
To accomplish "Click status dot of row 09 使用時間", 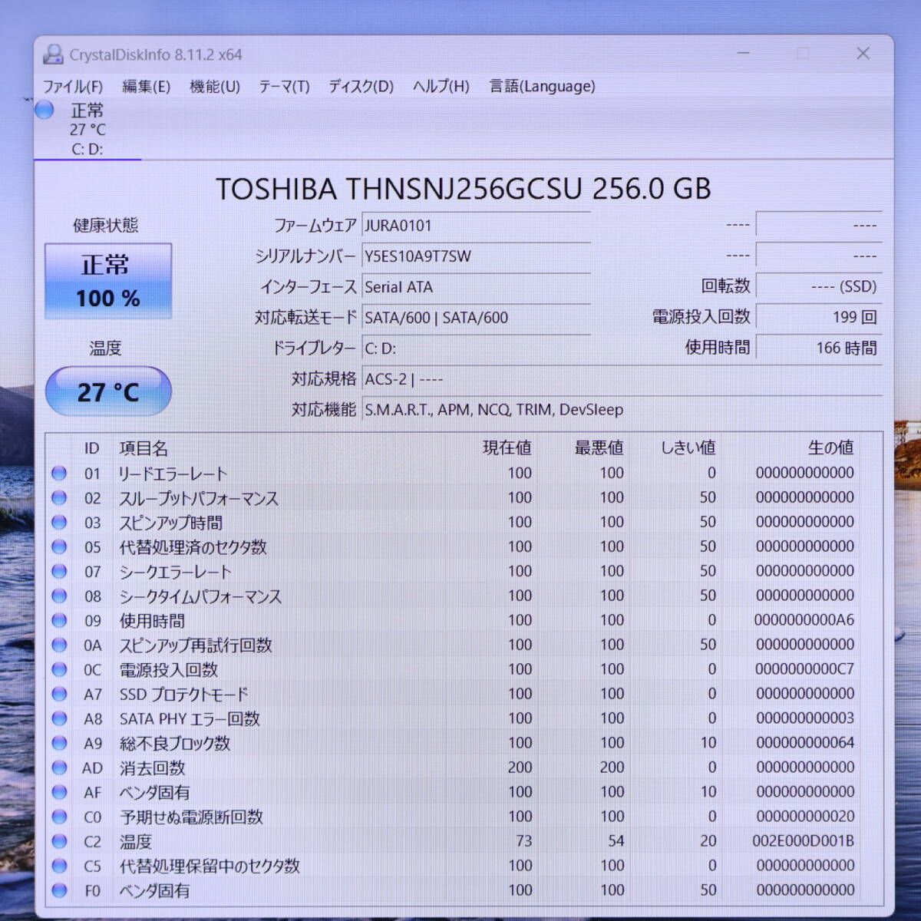I will pyautogui.click(x=59, y=621).
